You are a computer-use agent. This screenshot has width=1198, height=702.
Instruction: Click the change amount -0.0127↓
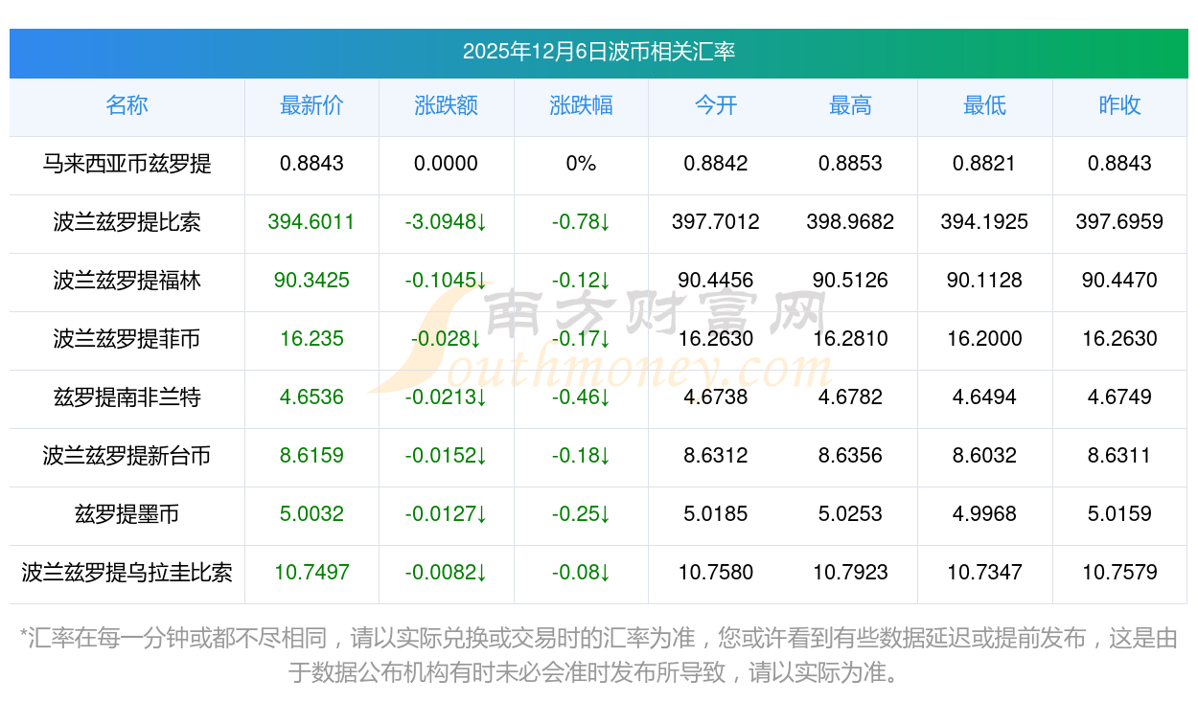pyautogui.click(x=447, y=514)
